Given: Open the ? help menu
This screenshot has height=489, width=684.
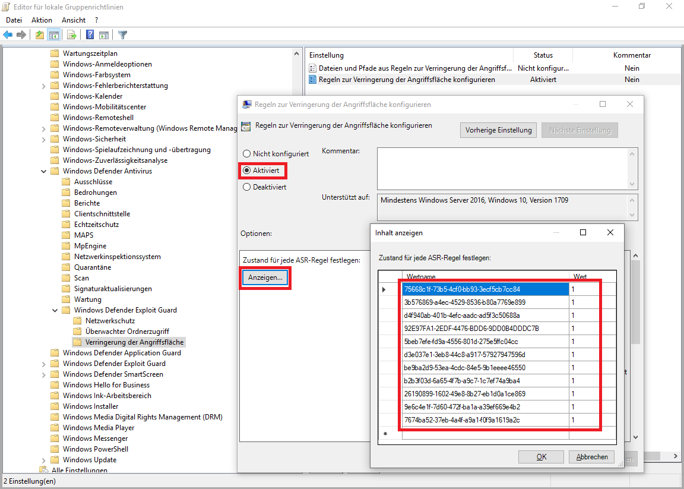Looking at the screenshot, I should (x=96, y=20).
